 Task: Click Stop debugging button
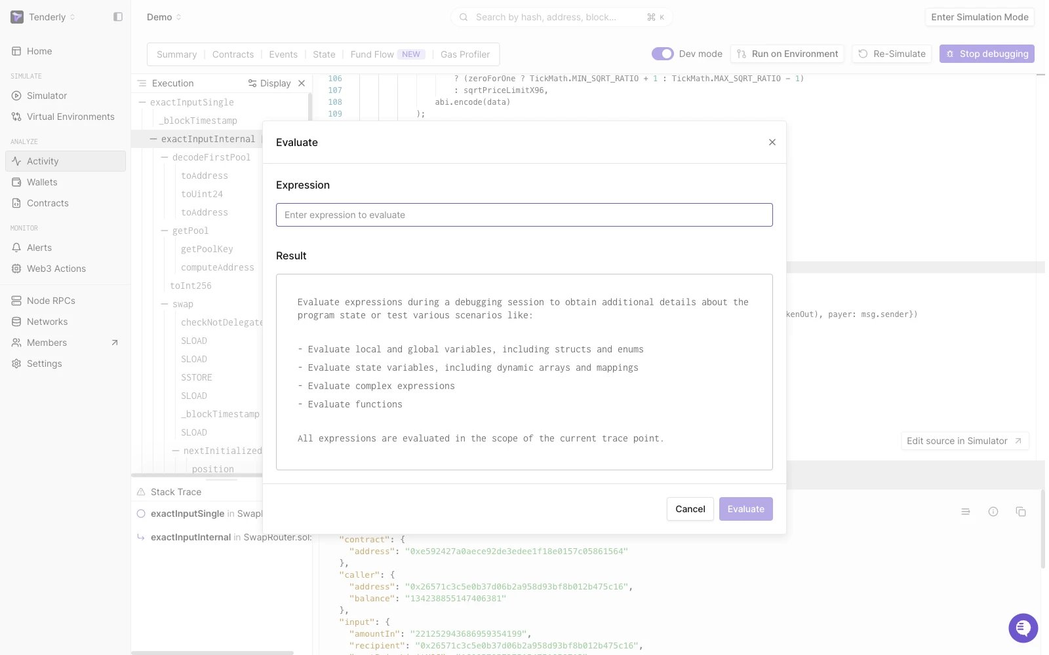click(987, 54)
